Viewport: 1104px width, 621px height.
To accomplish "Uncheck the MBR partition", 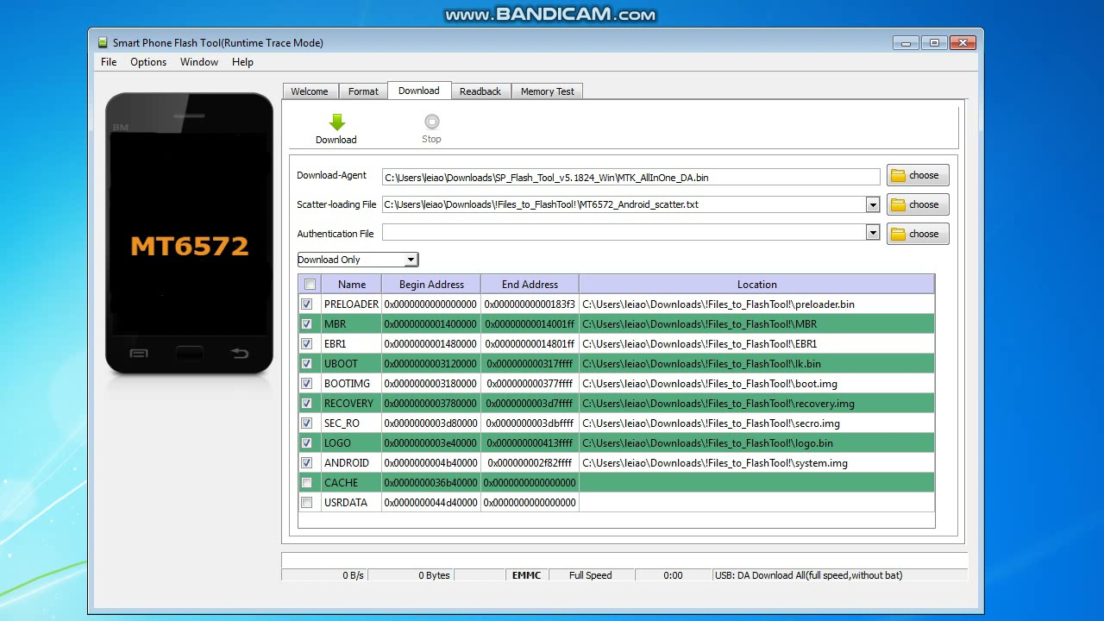I will [306, 324].
